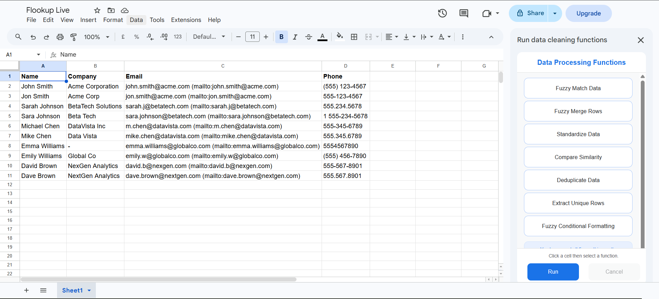This screenshot has width=659, height=299.
Task: Expand the Name box dropdown
Action: pyautogui.click(x=38, y=55)
